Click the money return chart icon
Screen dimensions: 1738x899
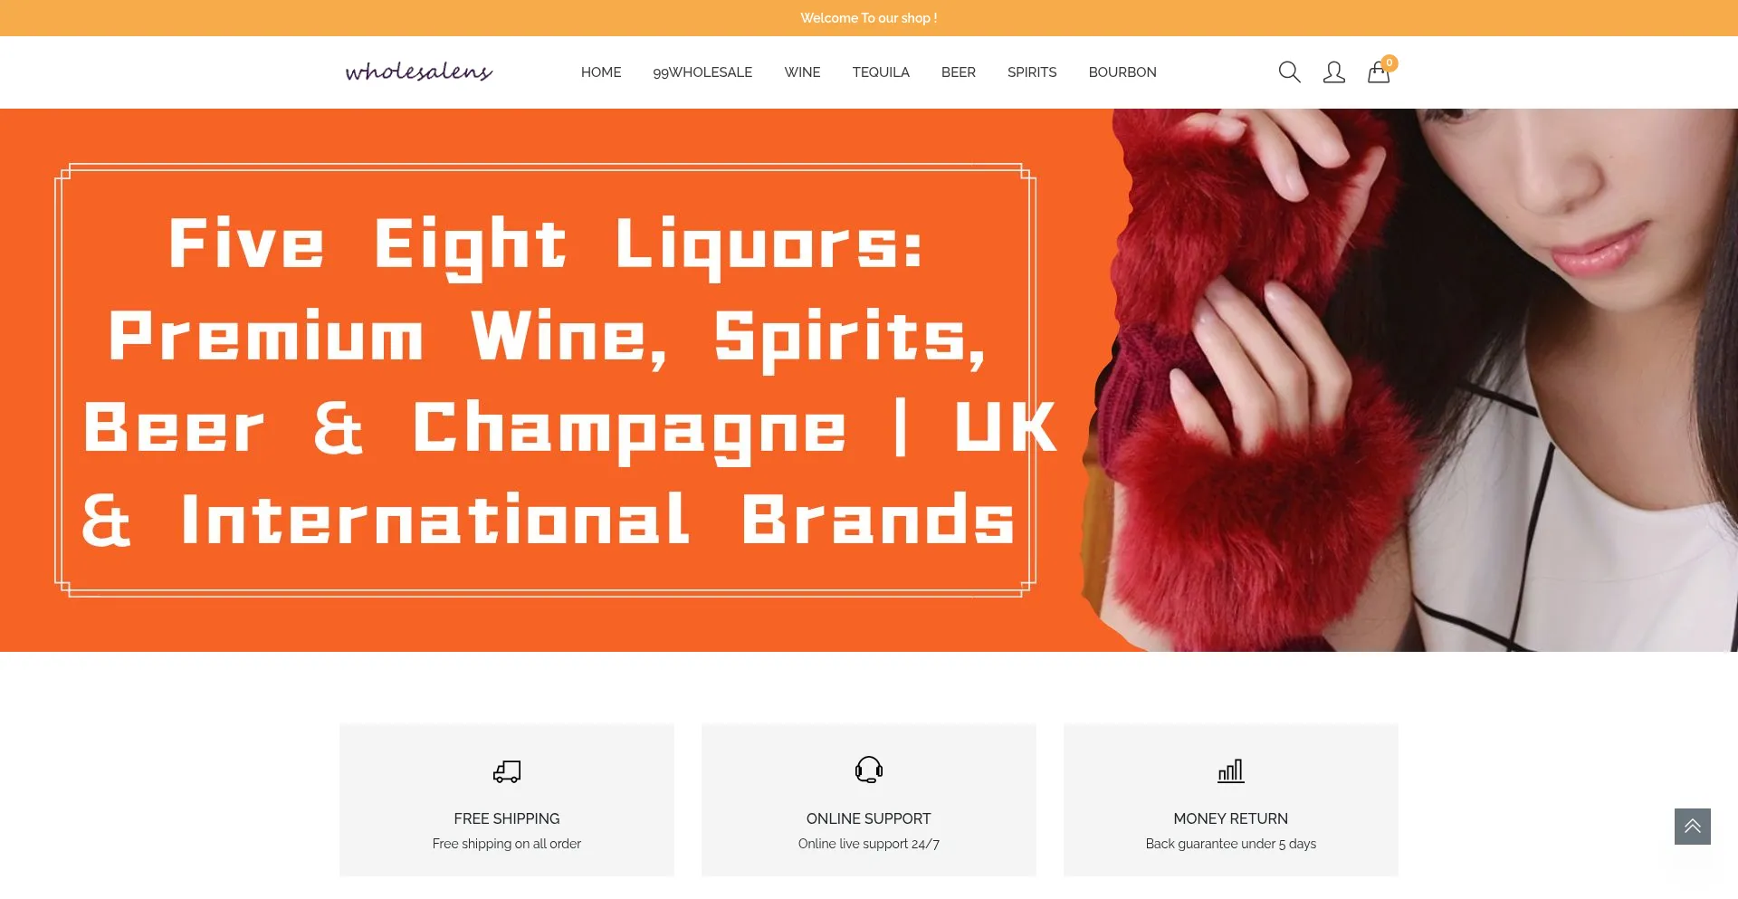coord(1231,770)
